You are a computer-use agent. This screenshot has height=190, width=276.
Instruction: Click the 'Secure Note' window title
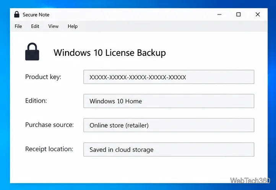[x=36, y=15]
